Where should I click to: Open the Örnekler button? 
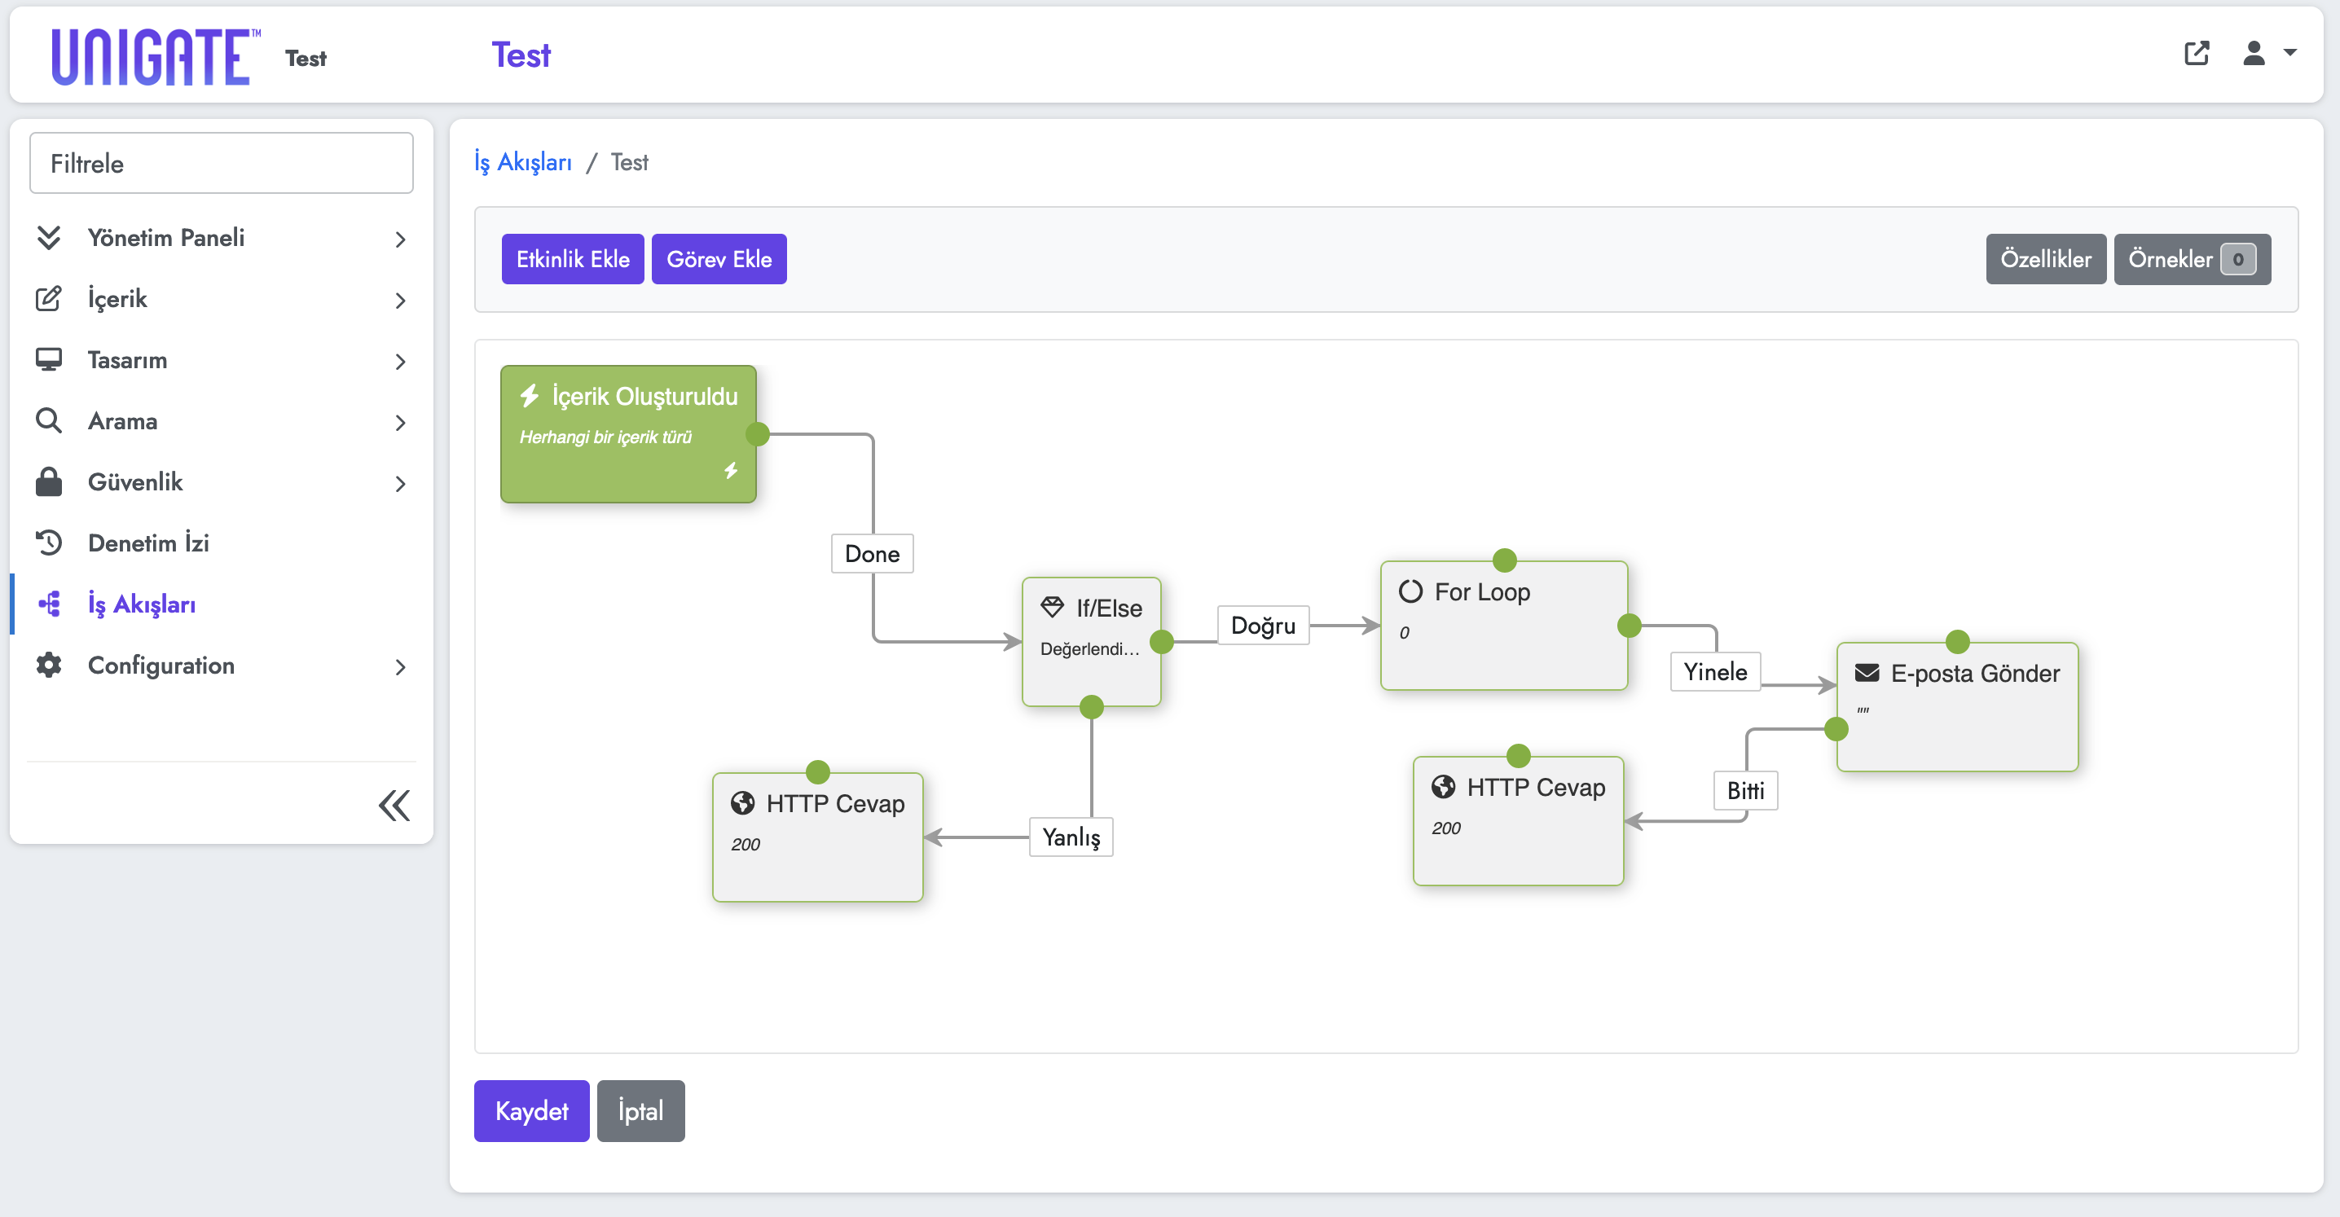coord(2192,259)
